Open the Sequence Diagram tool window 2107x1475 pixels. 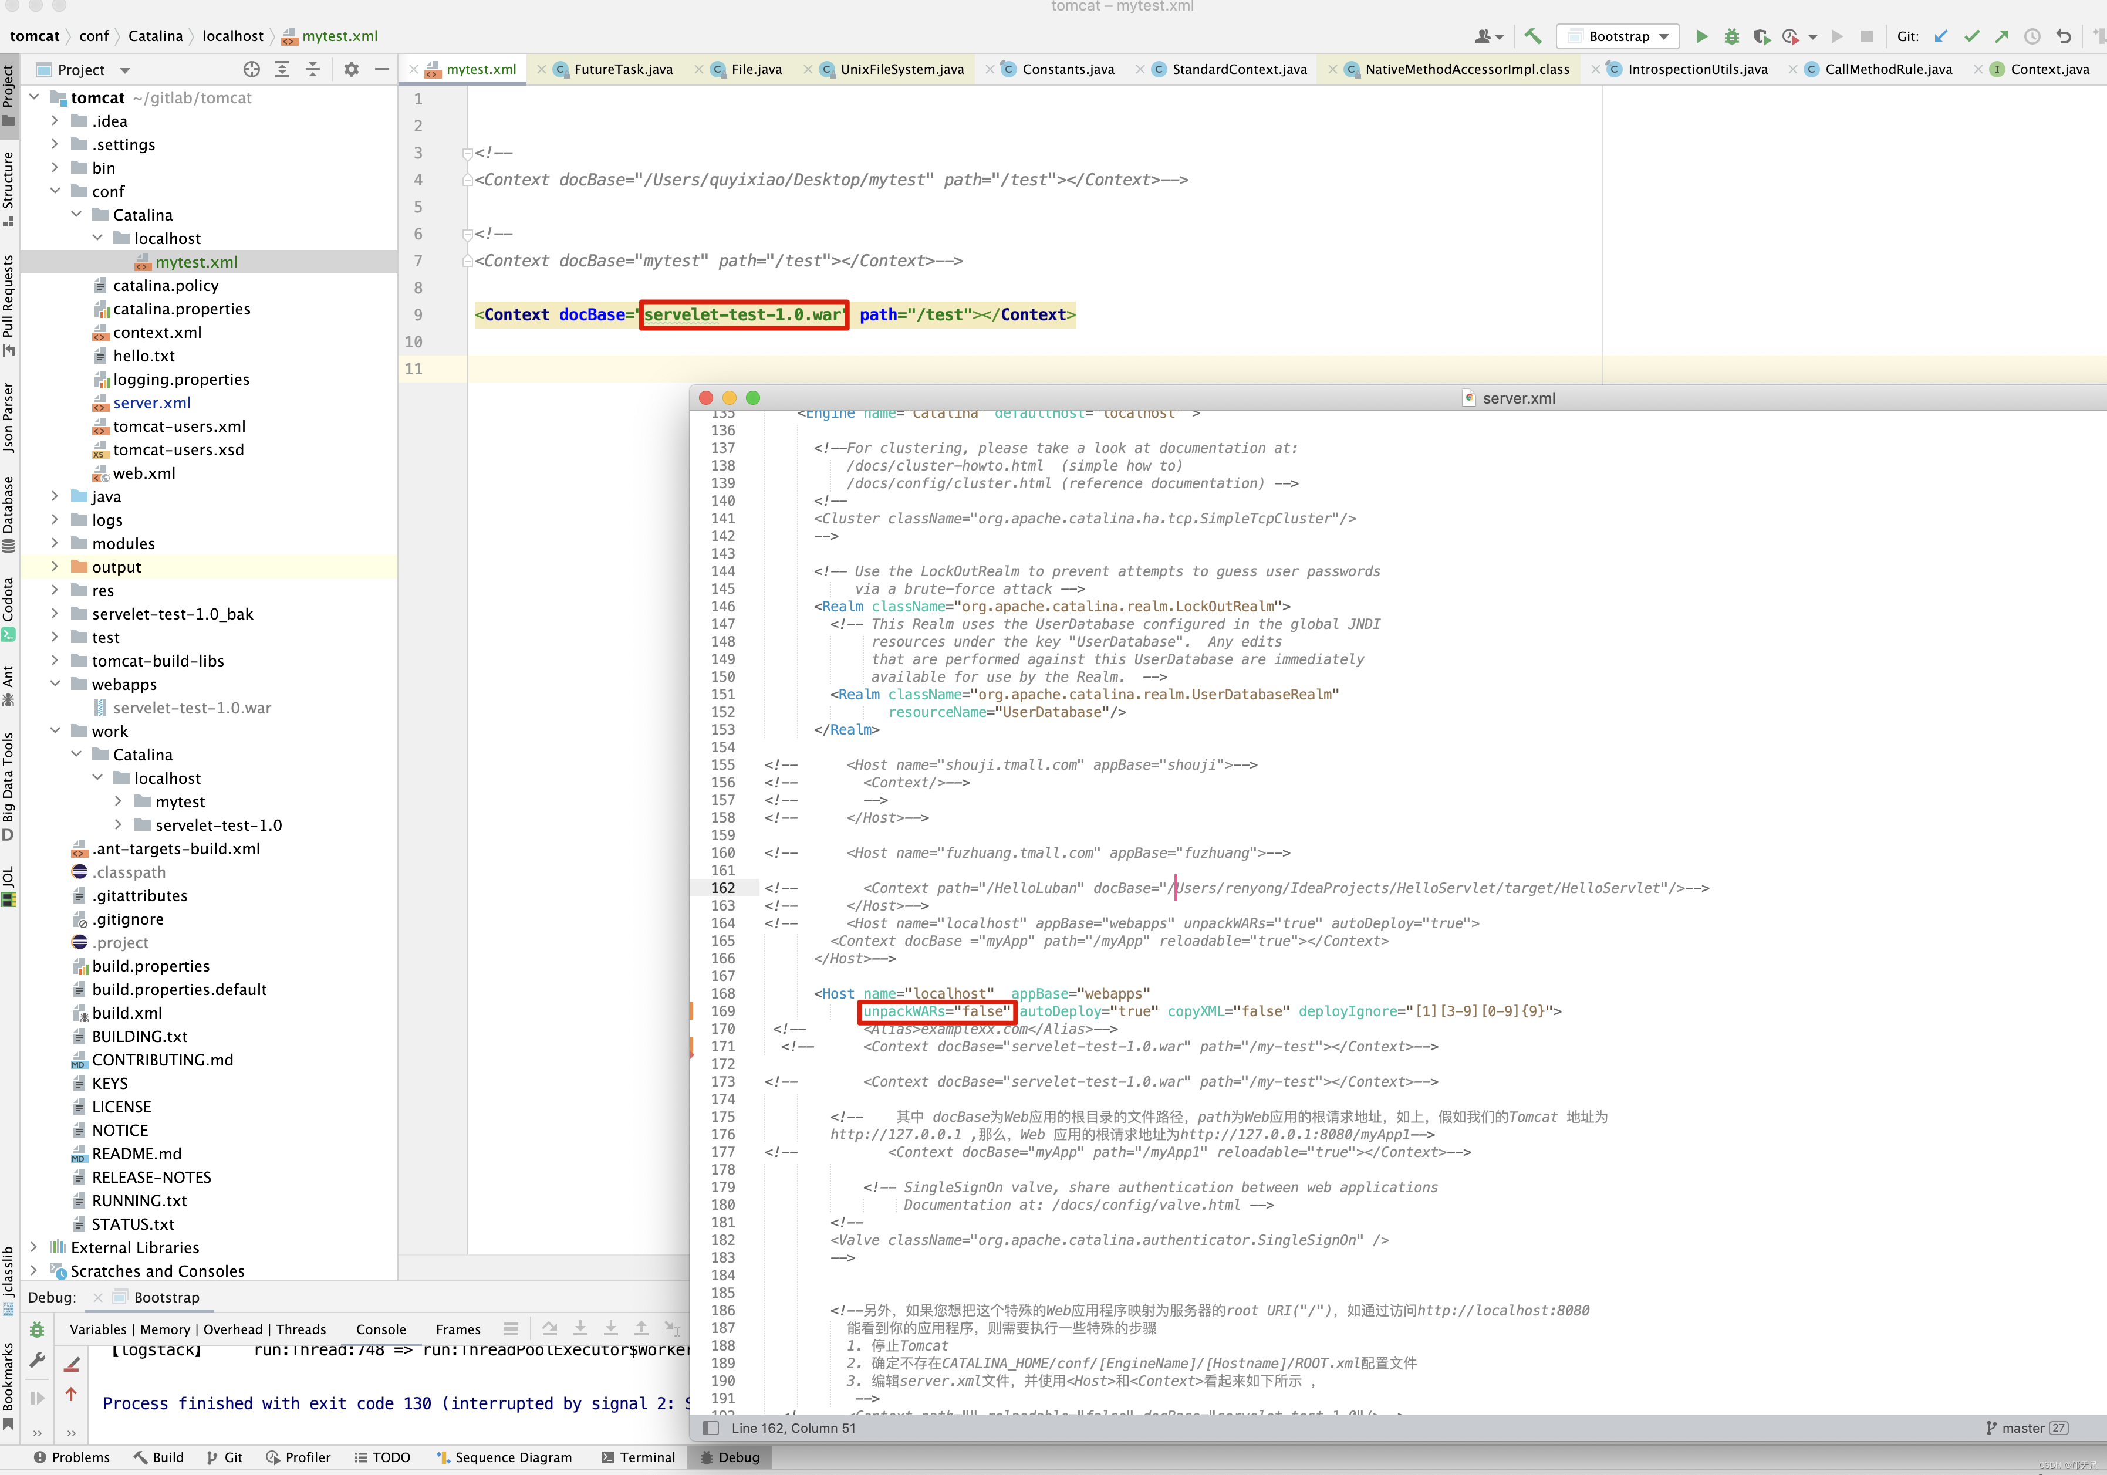click(504, 1457)
